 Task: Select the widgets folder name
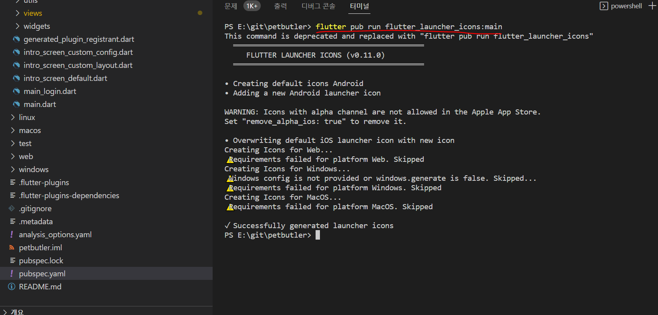click(37, 26)
